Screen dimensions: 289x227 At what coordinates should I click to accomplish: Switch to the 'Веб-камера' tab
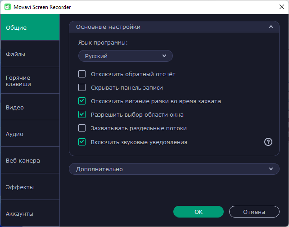click(x=30, y=160)
